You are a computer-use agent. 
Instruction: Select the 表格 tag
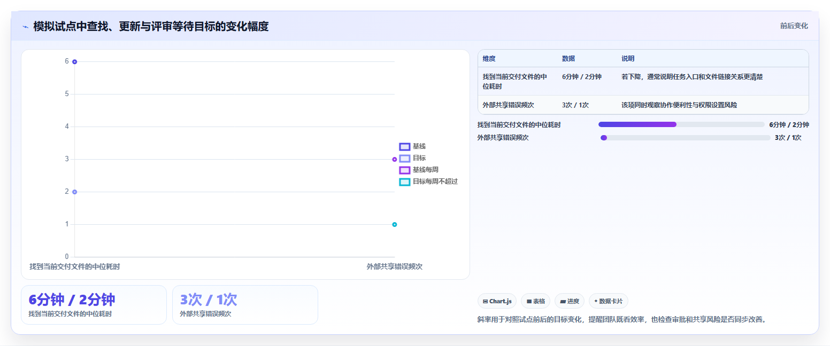(535, 301)
